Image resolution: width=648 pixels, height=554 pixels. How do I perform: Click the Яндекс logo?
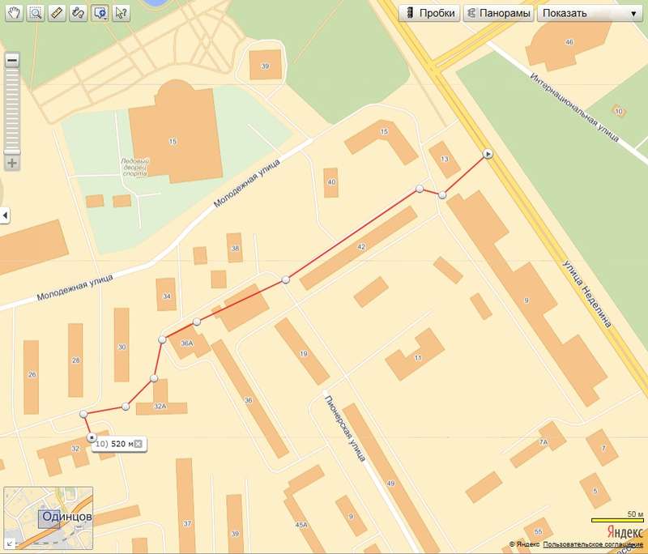pos(619,531)
